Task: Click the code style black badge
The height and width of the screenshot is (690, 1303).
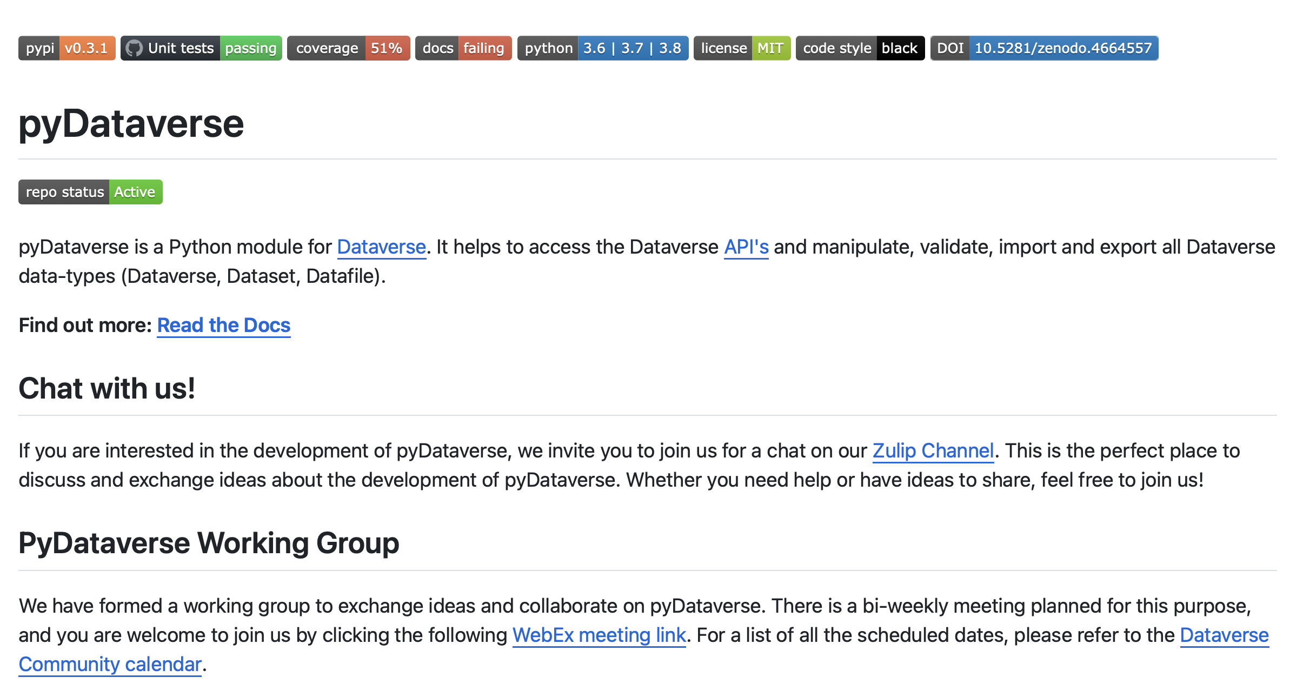Action: [860, 48]
